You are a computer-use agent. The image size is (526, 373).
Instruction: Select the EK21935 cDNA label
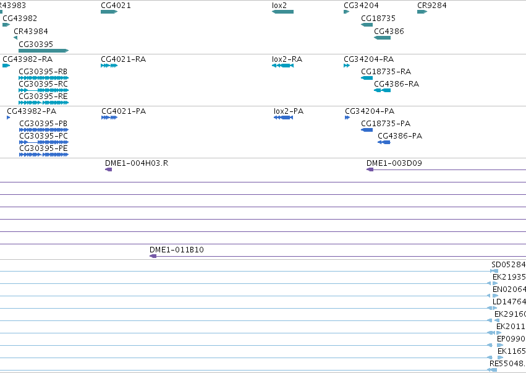click(509, 277)
